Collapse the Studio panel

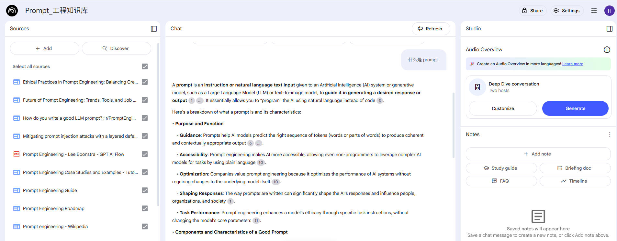(x=609, y=29)
